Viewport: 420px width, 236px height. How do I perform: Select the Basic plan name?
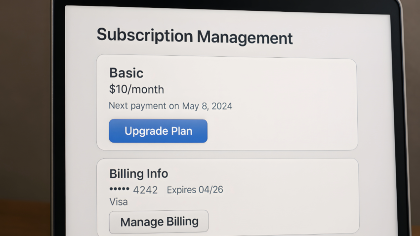coord(126,73)
